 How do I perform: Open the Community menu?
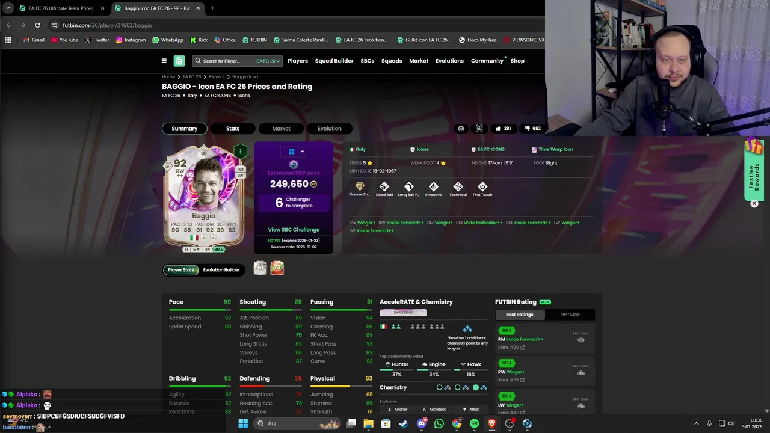coord(487,61)
